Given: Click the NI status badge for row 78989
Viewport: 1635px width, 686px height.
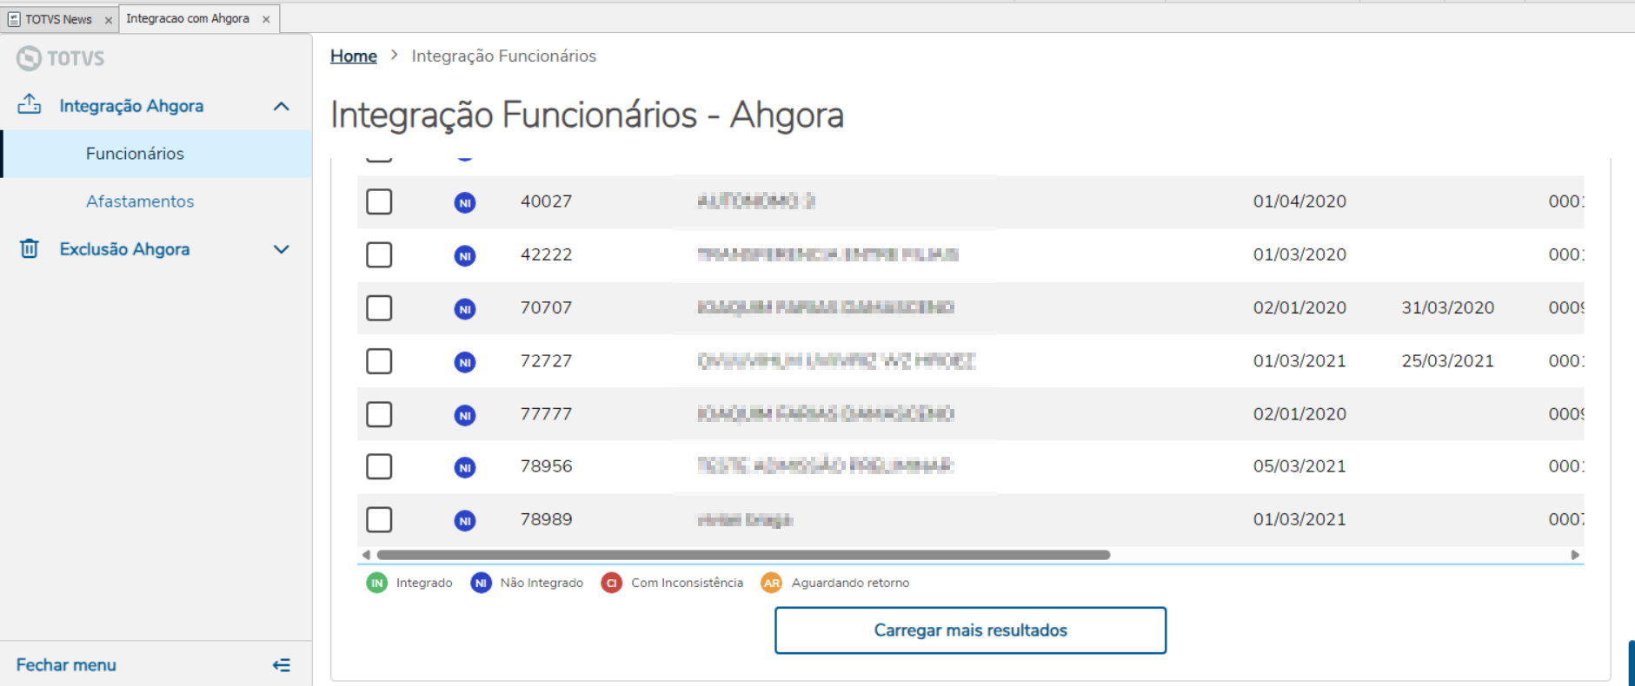Looking at the screenshot, I should coord(465,520).
